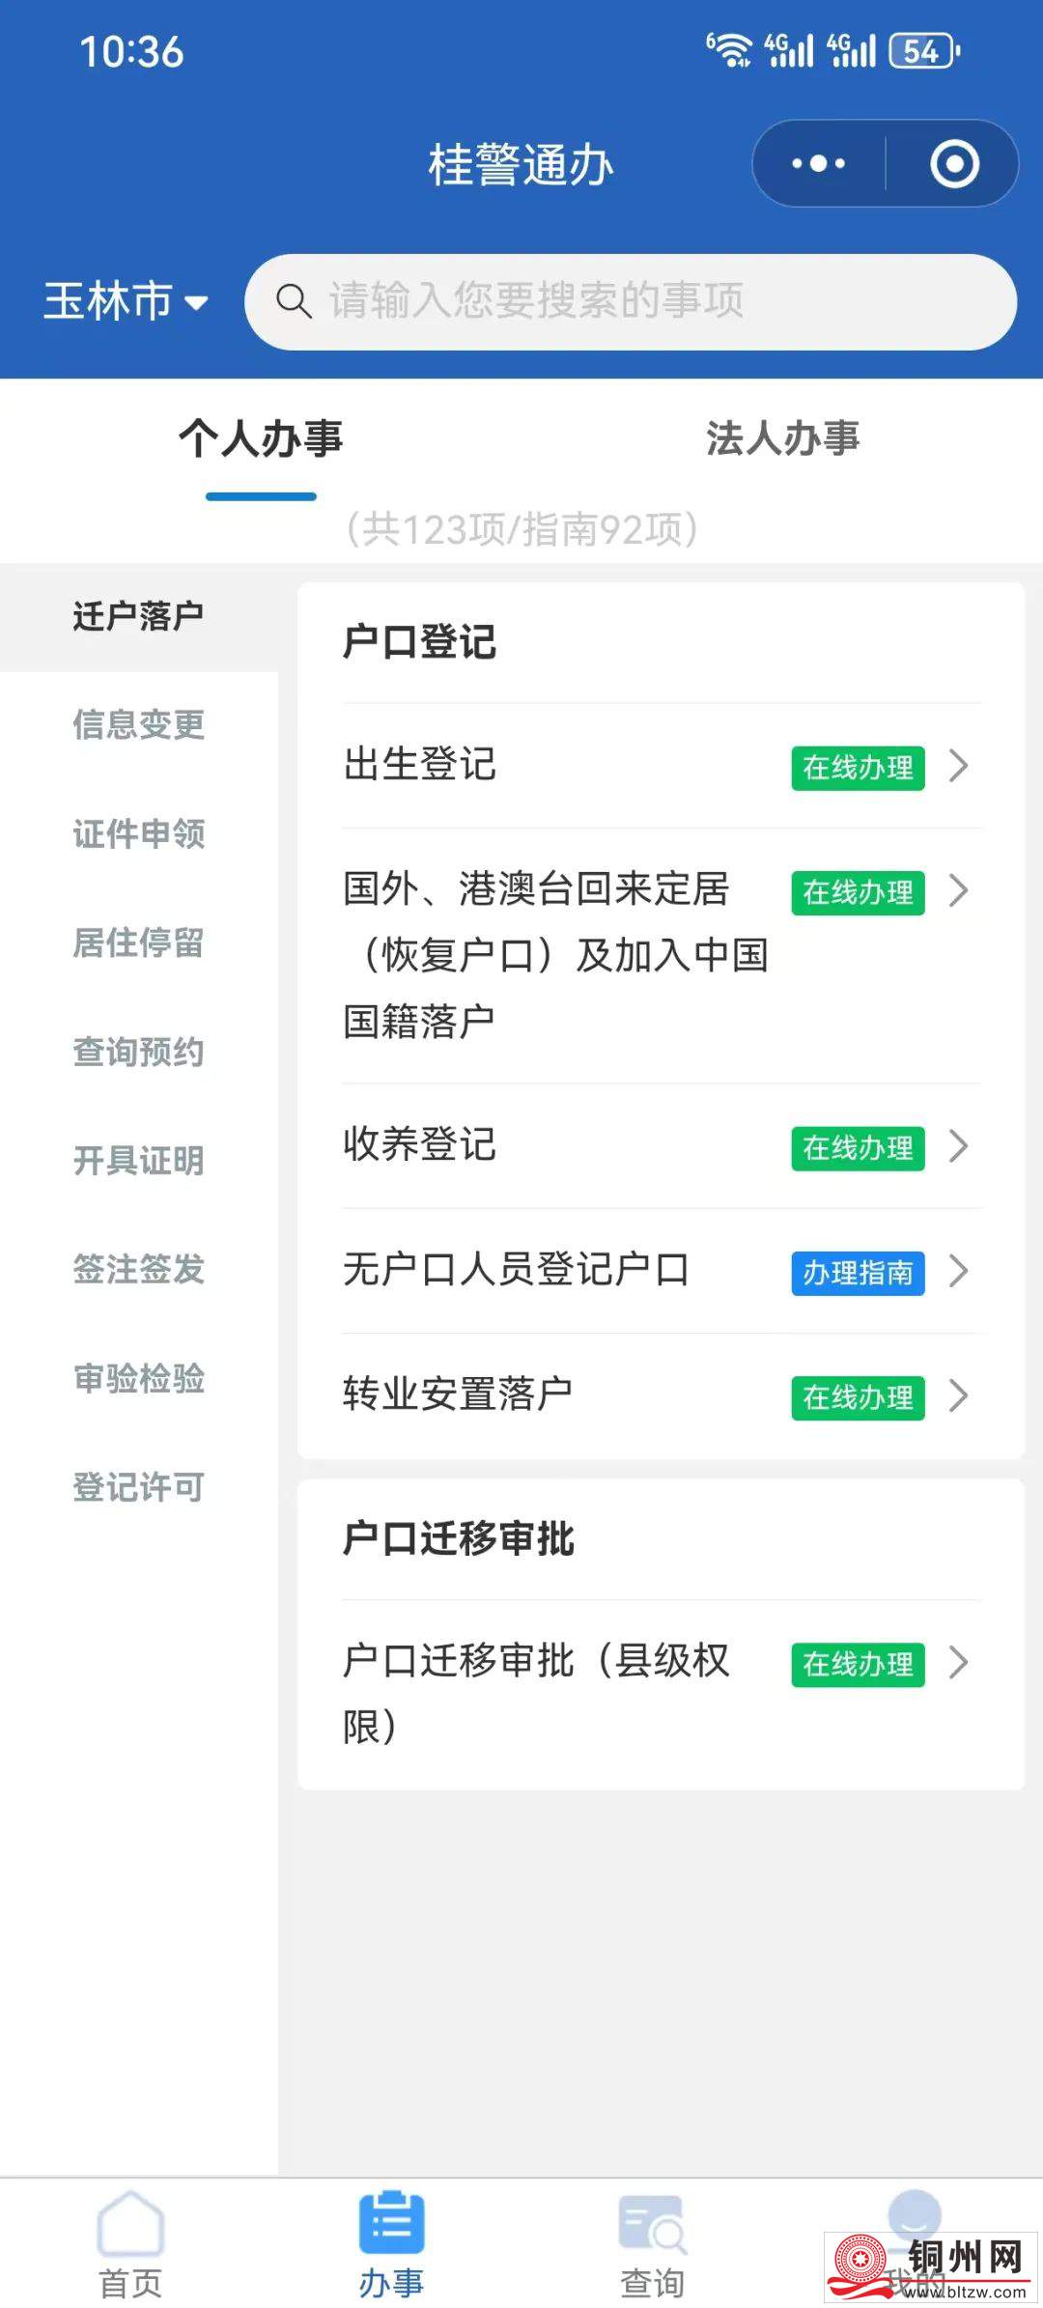The width and height of the screenshot is (1043, 2308).
Task: Tap the 办事 clipboard icon
Action: [x=391, y=2223]
